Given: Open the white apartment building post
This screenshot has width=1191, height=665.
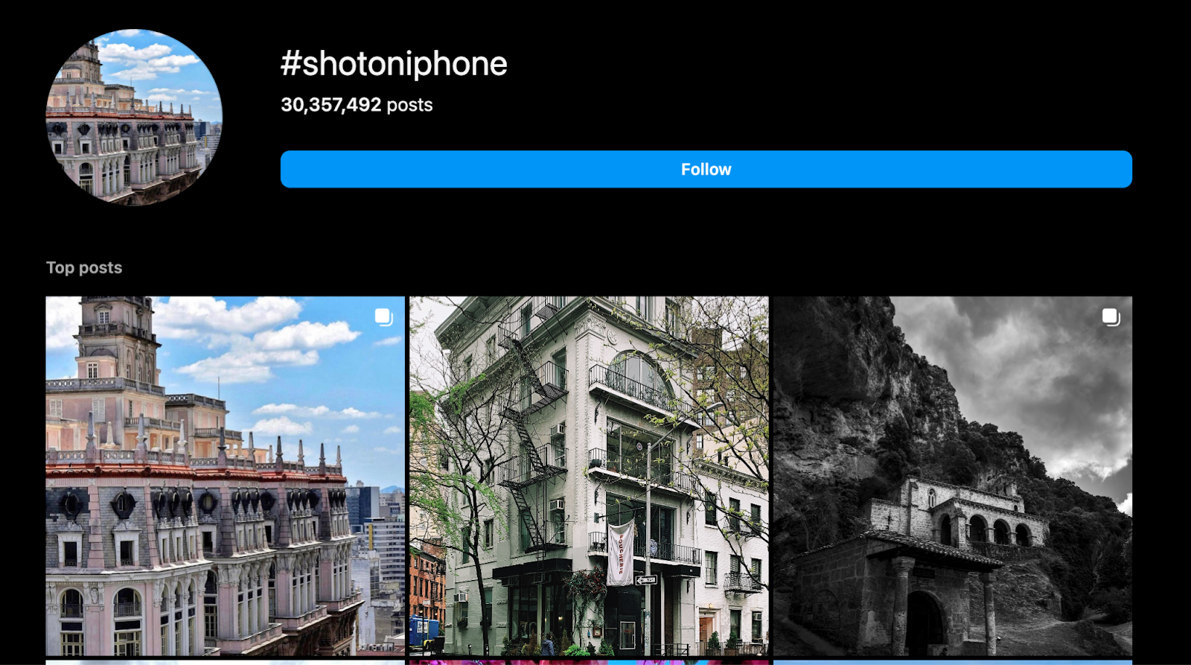Looking at the screenshot, I should pyautogui.click(x=589, y=476).
